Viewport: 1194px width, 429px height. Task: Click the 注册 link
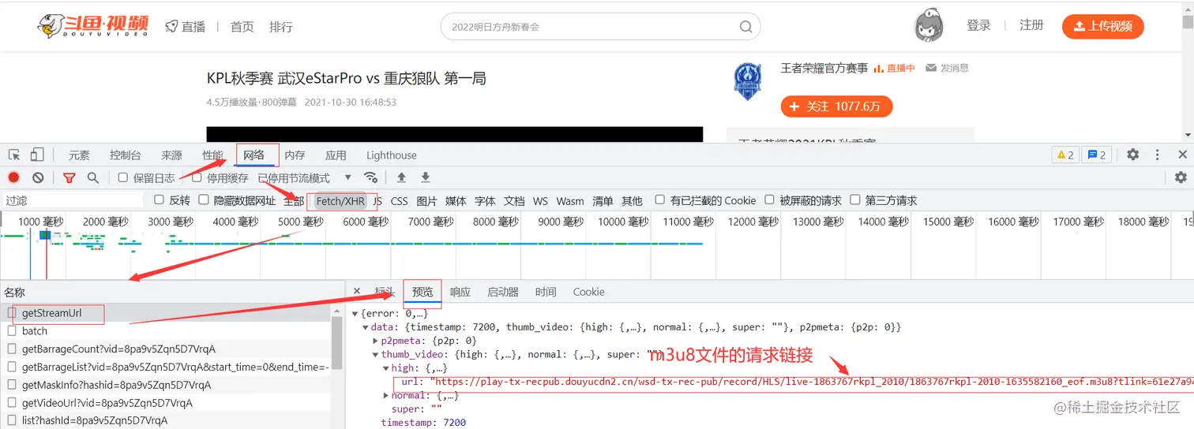click(1031, 25)
